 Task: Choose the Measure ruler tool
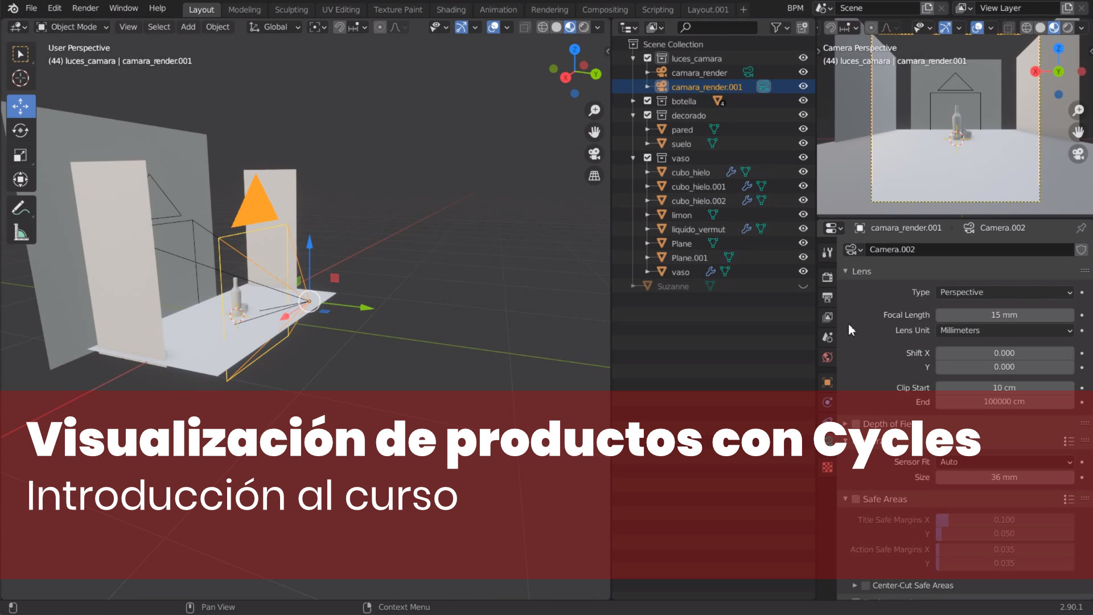pyautogui.click(x=20, y=232)
